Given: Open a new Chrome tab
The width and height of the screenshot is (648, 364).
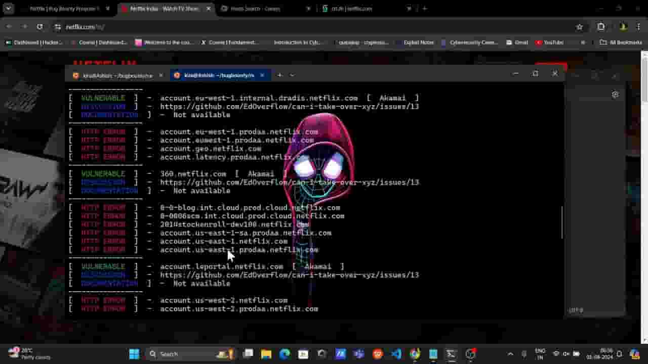Looking at the screenshot, I should (424, 9).
